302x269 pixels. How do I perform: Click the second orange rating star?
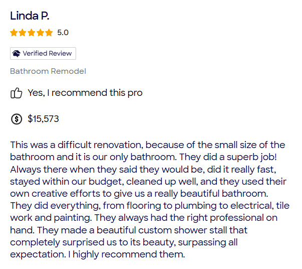click(x=23, y=33)
